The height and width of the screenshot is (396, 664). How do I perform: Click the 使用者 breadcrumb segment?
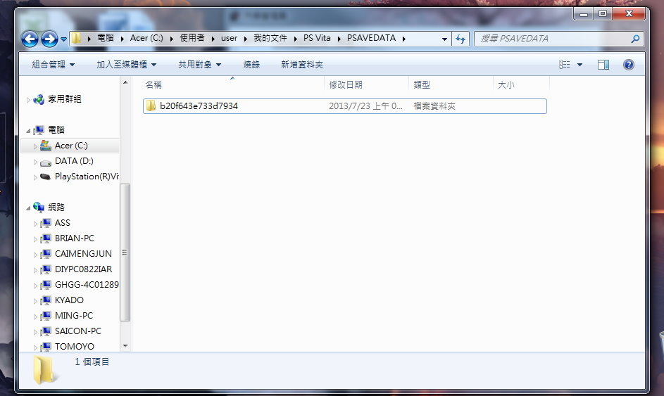point(192,38)
